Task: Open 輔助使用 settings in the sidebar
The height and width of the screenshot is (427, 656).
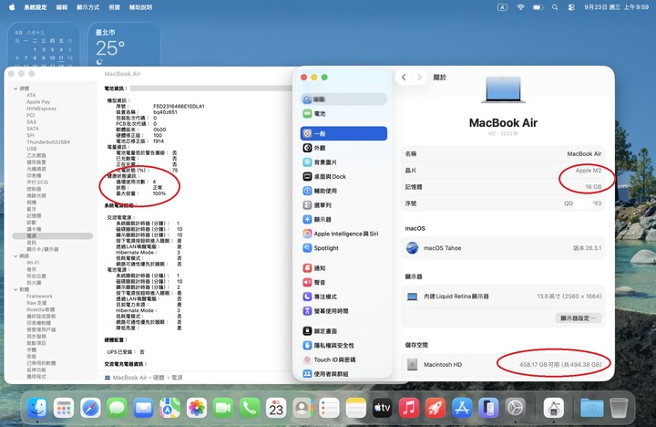Action: [343, 191]
